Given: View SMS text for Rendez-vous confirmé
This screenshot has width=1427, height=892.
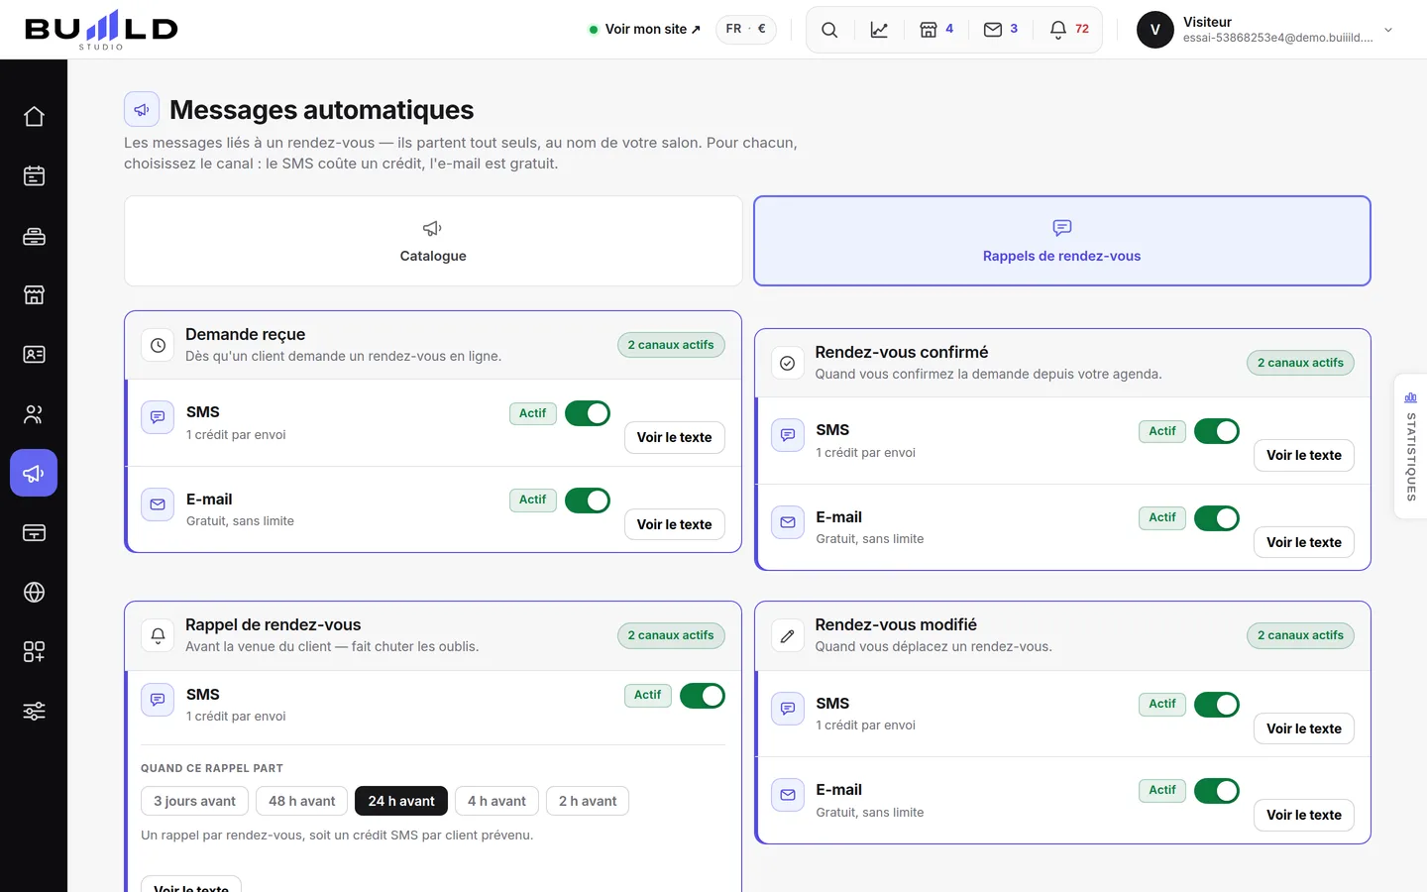Looking at the screenshot, I should pyautogui.click(x=1304, y=455).
